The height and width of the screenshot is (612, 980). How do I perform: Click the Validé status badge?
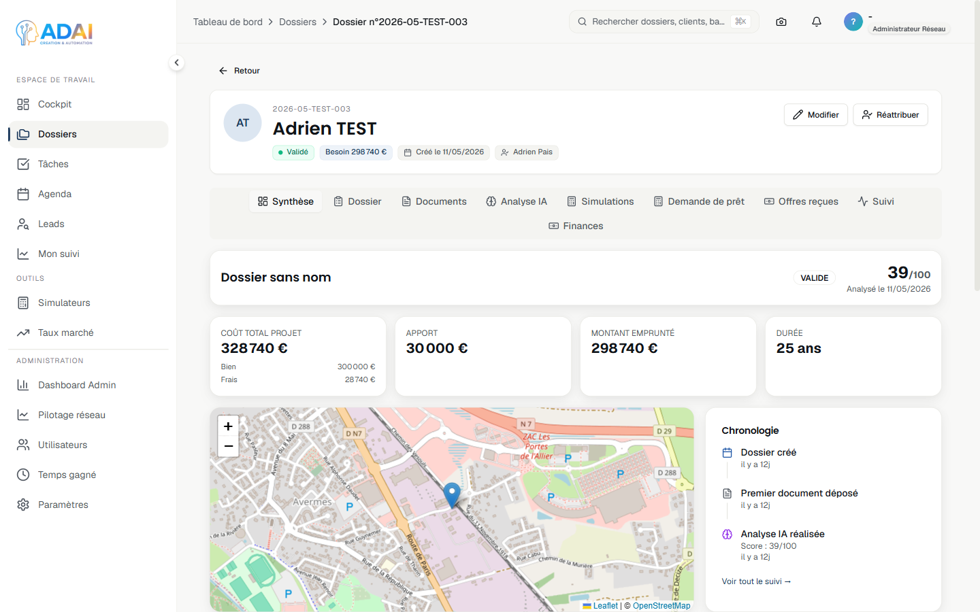pyautogui.click(x=293, y=152)
